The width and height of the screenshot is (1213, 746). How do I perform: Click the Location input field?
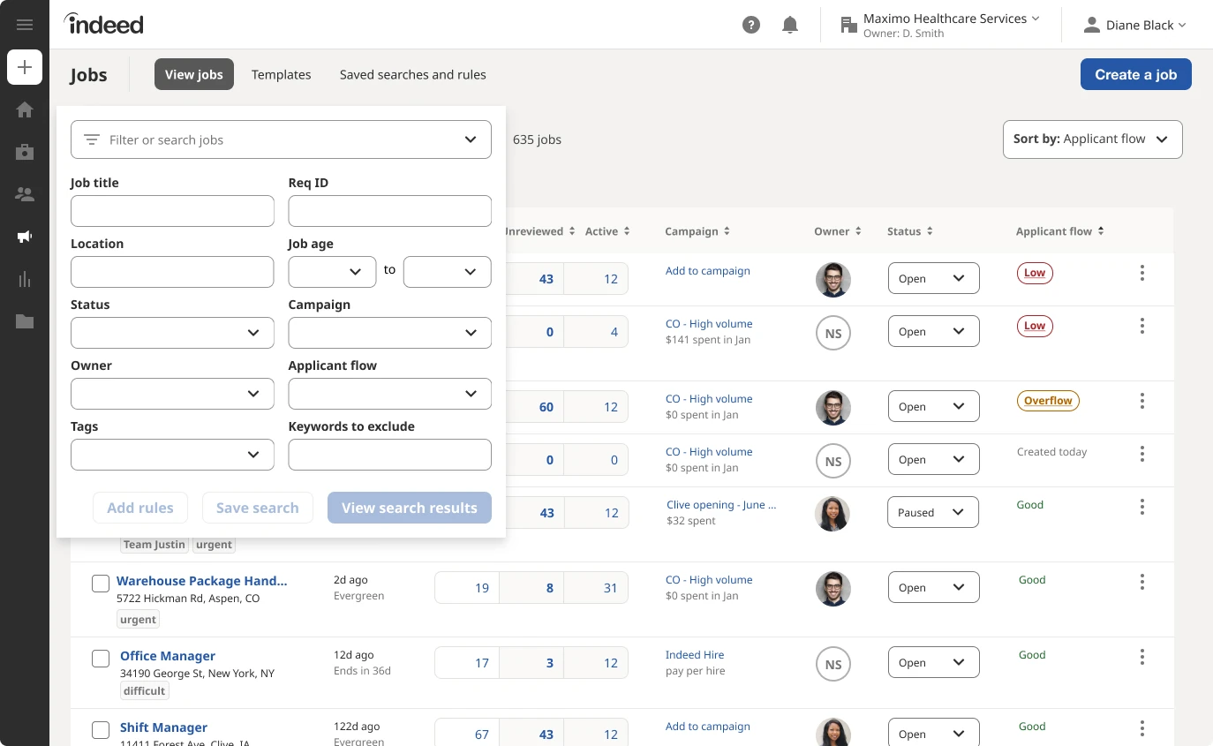(x=172, y=272)
